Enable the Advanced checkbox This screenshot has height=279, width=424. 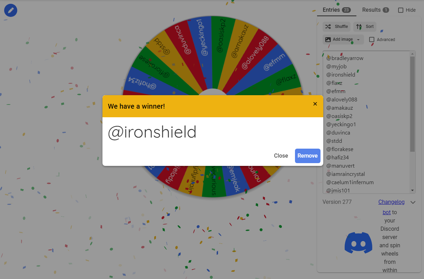372,40
